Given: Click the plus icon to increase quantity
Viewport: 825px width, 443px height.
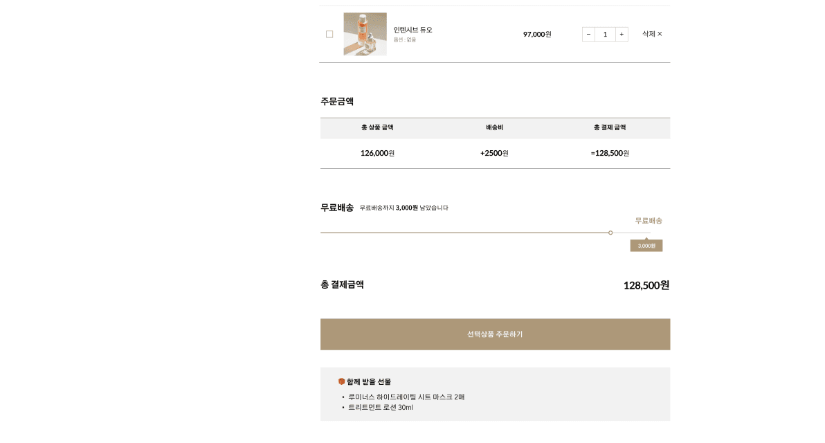Looking at the screenshot, I should [x=622, y=34].
